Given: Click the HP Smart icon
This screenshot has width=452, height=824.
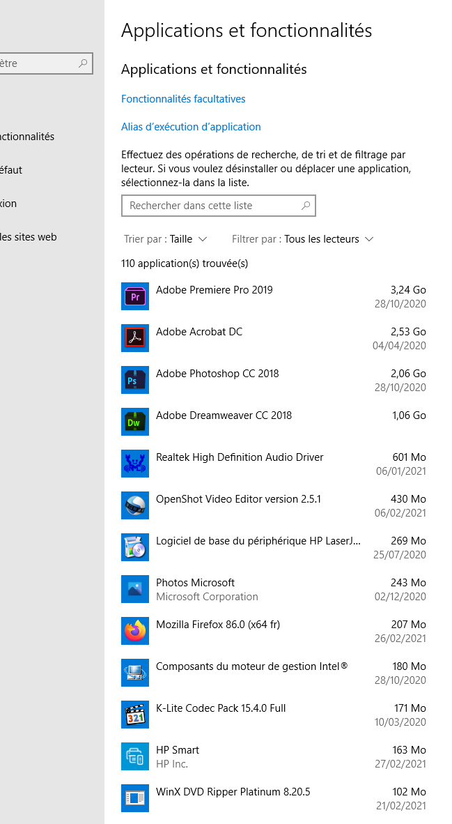Looking at the screenshot, I should (x=135, y=756).
